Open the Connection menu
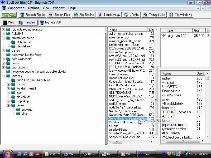Image resolution: width=211 pixels, height=158 pixels. [x=16, y=8]
